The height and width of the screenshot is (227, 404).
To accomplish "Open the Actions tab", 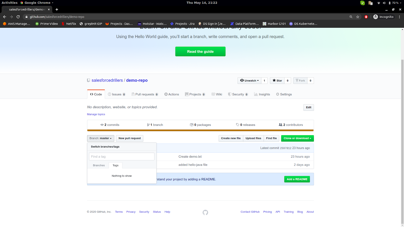I will (x=172, y=94).
